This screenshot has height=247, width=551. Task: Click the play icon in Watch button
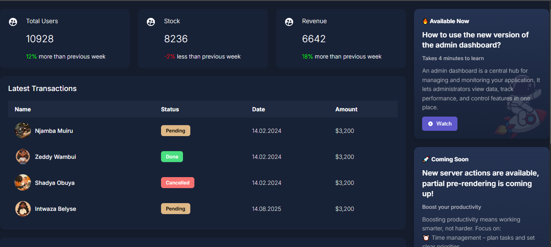430,124
